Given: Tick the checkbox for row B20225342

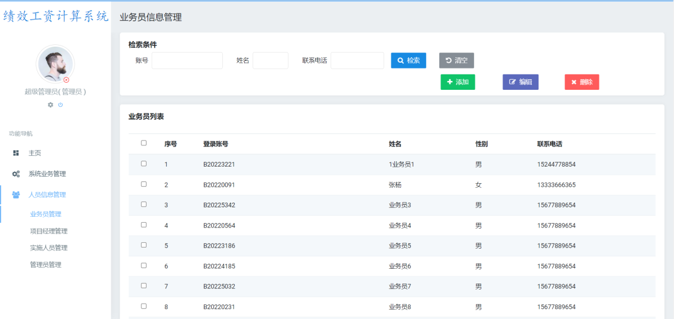Looking at the screenshot, I should (x=144, y=204).
